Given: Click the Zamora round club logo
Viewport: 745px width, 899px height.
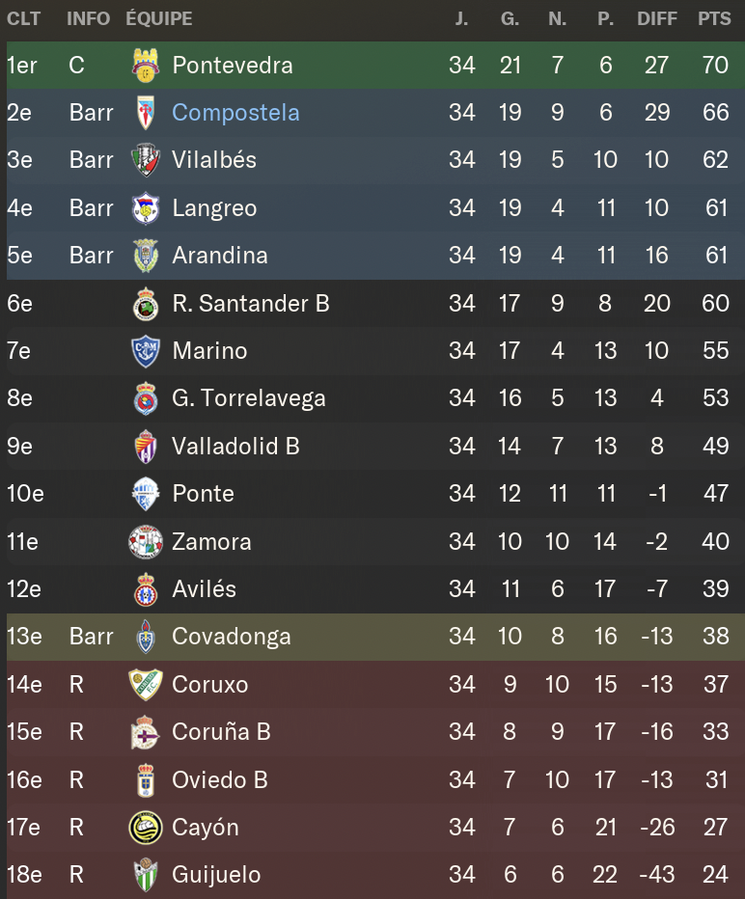Looking at the screenshot, I should [x=145, y=541].
